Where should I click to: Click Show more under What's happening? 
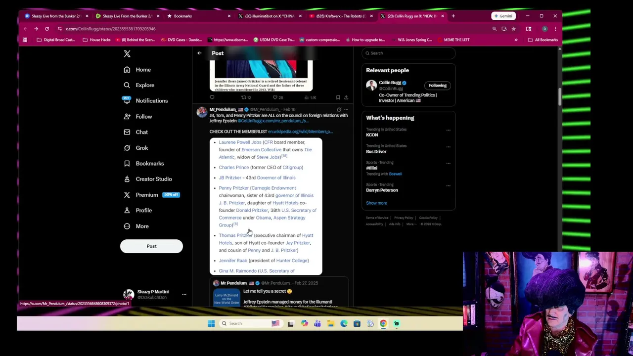click(x=376, y=203)
